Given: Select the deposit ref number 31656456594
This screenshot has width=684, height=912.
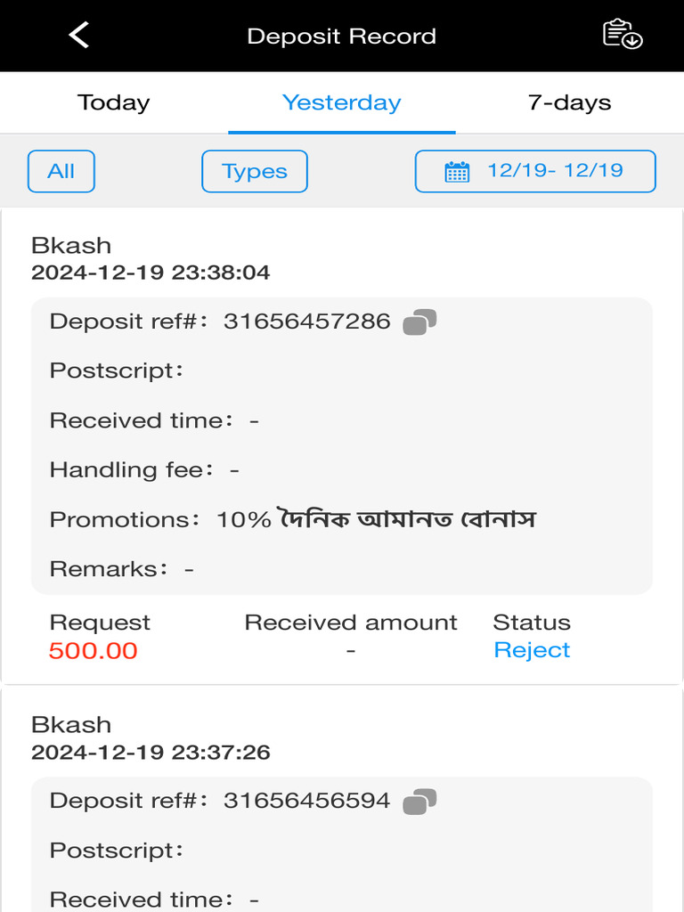Looking at the screenshot, I should tap(306, 801).
